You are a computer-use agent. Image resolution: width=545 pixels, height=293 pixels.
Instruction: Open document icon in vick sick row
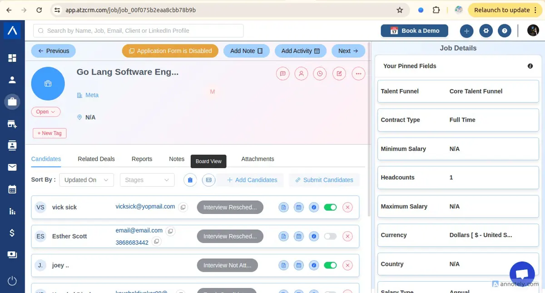coord(283,208)
